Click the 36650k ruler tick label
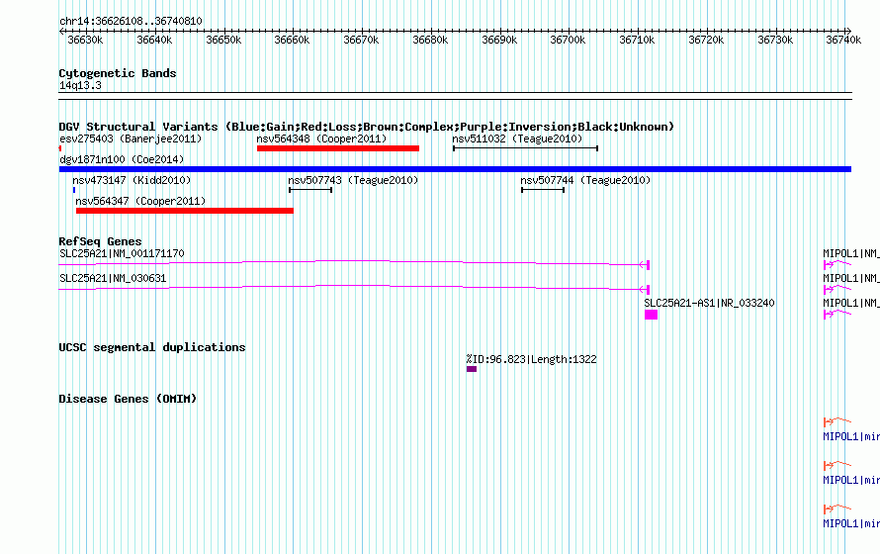The image size is (880, 554). (x=223, y=40)
